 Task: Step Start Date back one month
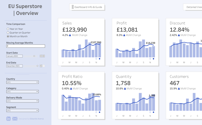[41, 56]
